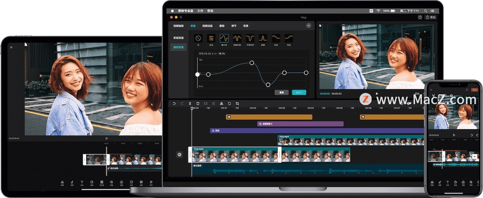The image size is (483, 198).
Task: Collapse the panel with the round chevron button
Action: pos(308,25)
